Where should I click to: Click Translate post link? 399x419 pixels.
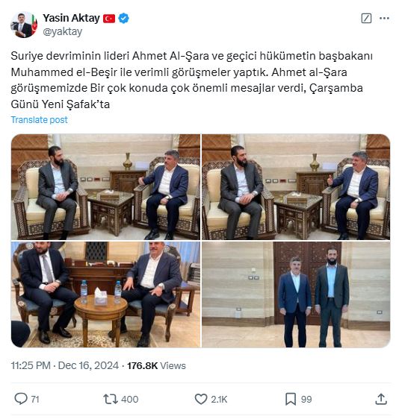click(x=39, y=120)
